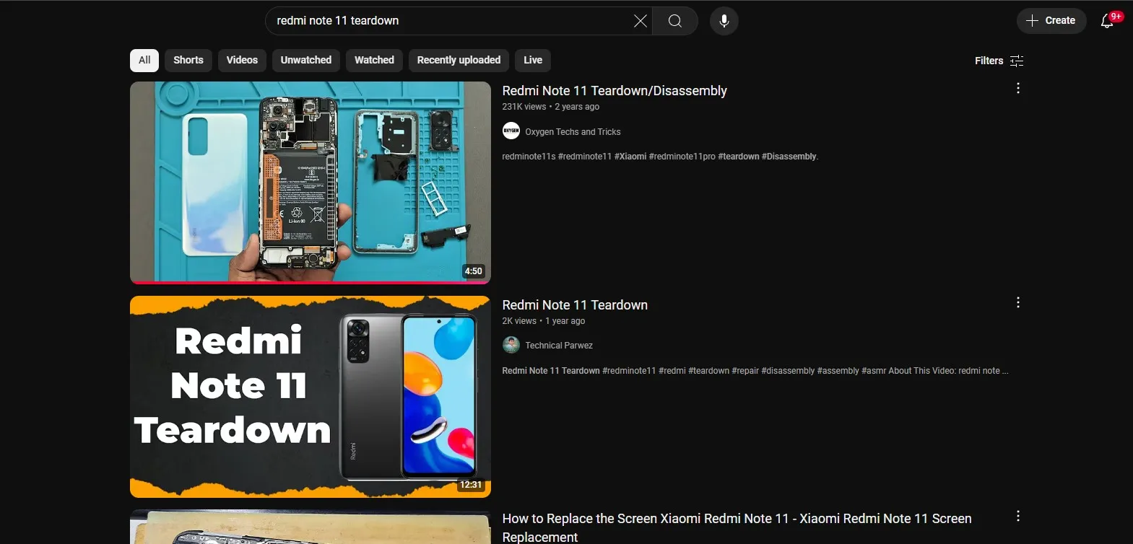The image size is (1133, 544).
Task: Open Technical Parwez channel name link
Action: click(559, 346)
